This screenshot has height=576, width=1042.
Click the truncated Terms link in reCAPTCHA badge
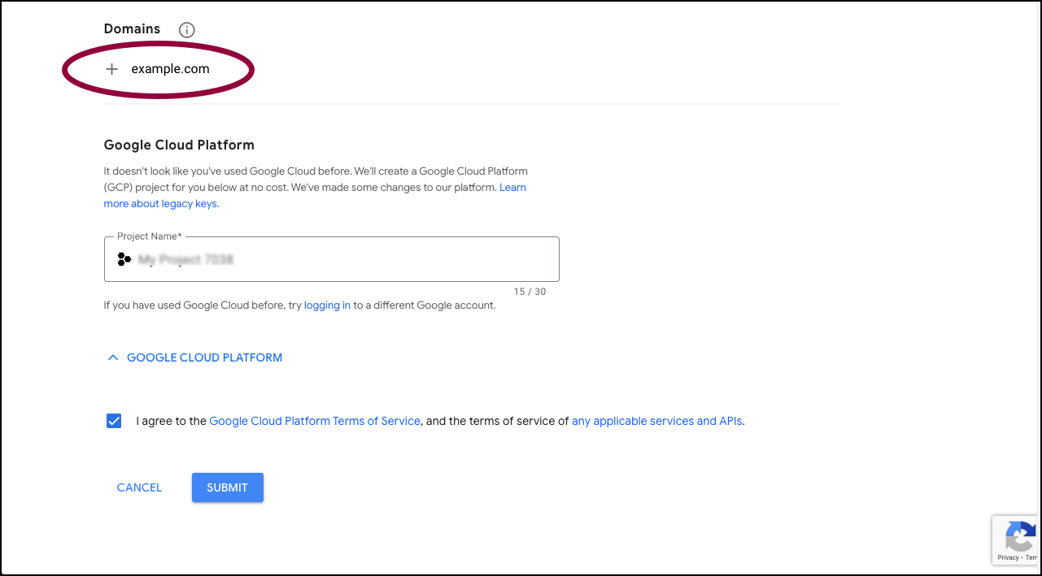point(1031,557)
